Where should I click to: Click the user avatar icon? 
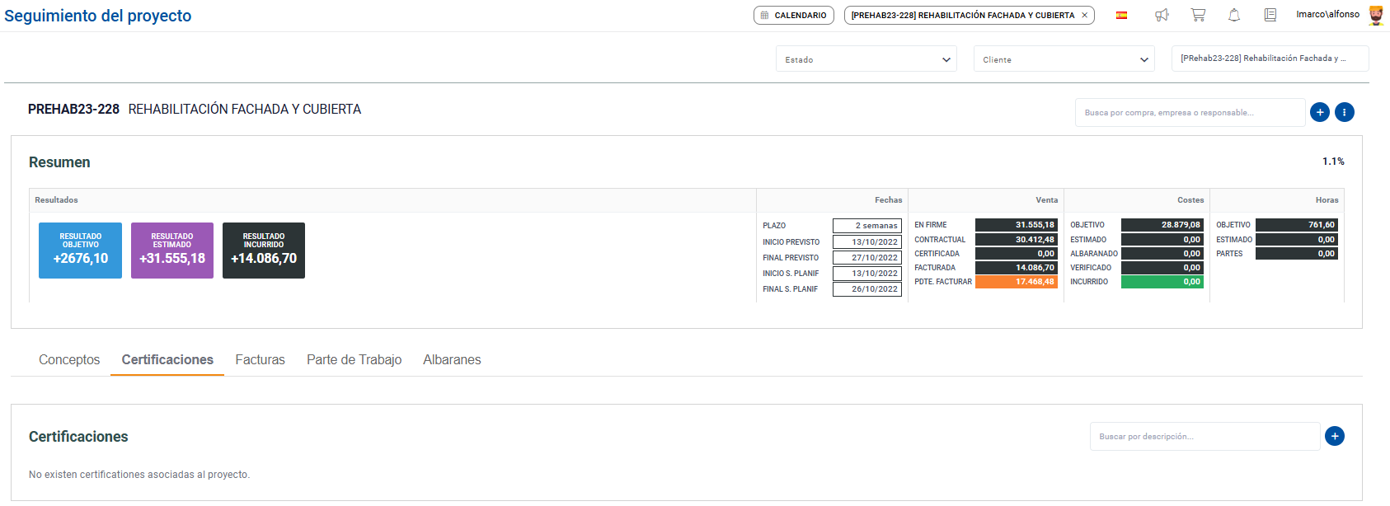(x=1376, y=15)
